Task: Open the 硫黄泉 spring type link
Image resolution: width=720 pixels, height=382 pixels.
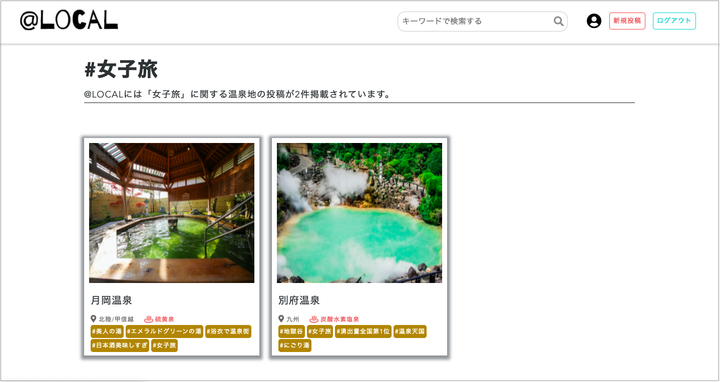Action: coord(166,318)
